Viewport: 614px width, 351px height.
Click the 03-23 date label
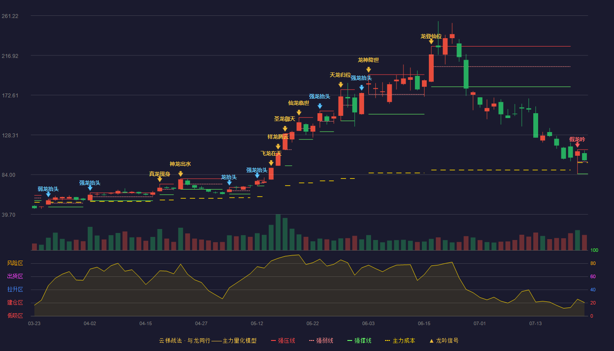pyautogui.click(x=34, y=323)
